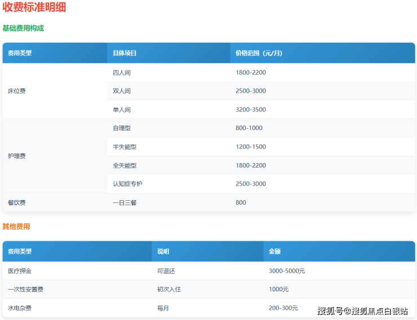Click the 说明 column header

(163, 252)
